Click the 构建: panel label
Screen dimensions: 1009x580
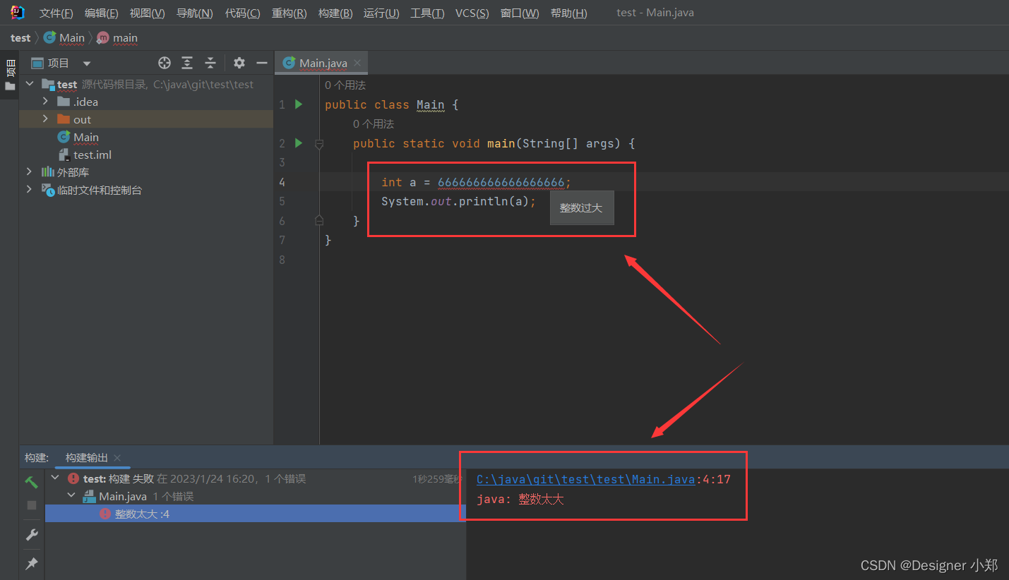(x=37, y=458)
